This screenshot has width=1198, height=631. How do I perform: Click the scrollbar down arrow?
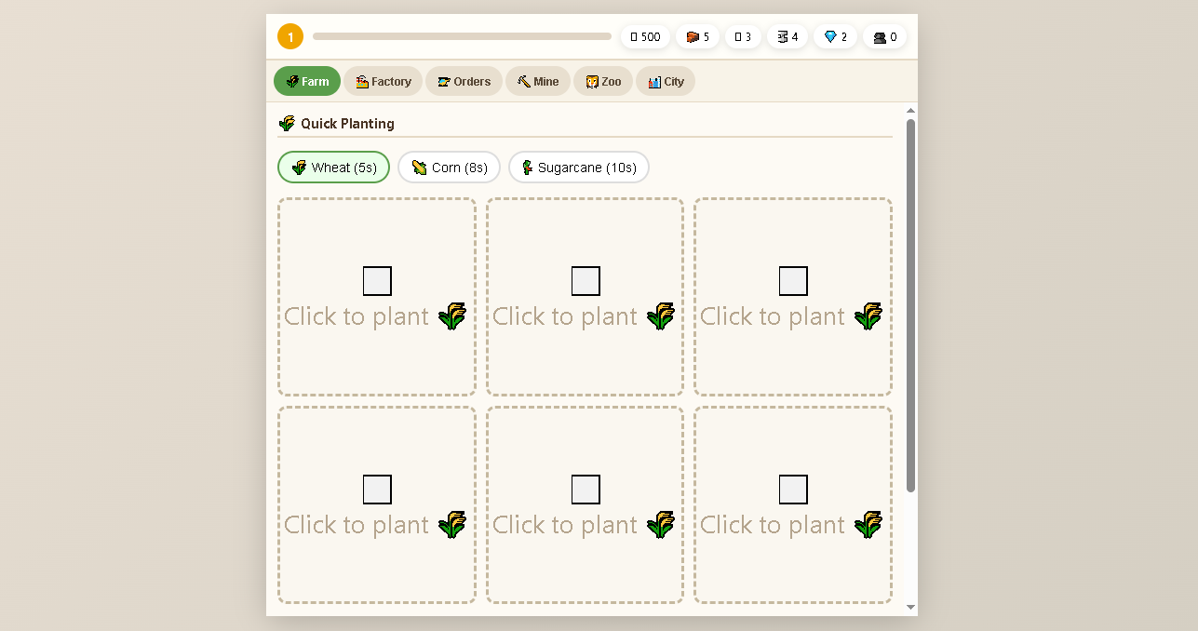911,607
